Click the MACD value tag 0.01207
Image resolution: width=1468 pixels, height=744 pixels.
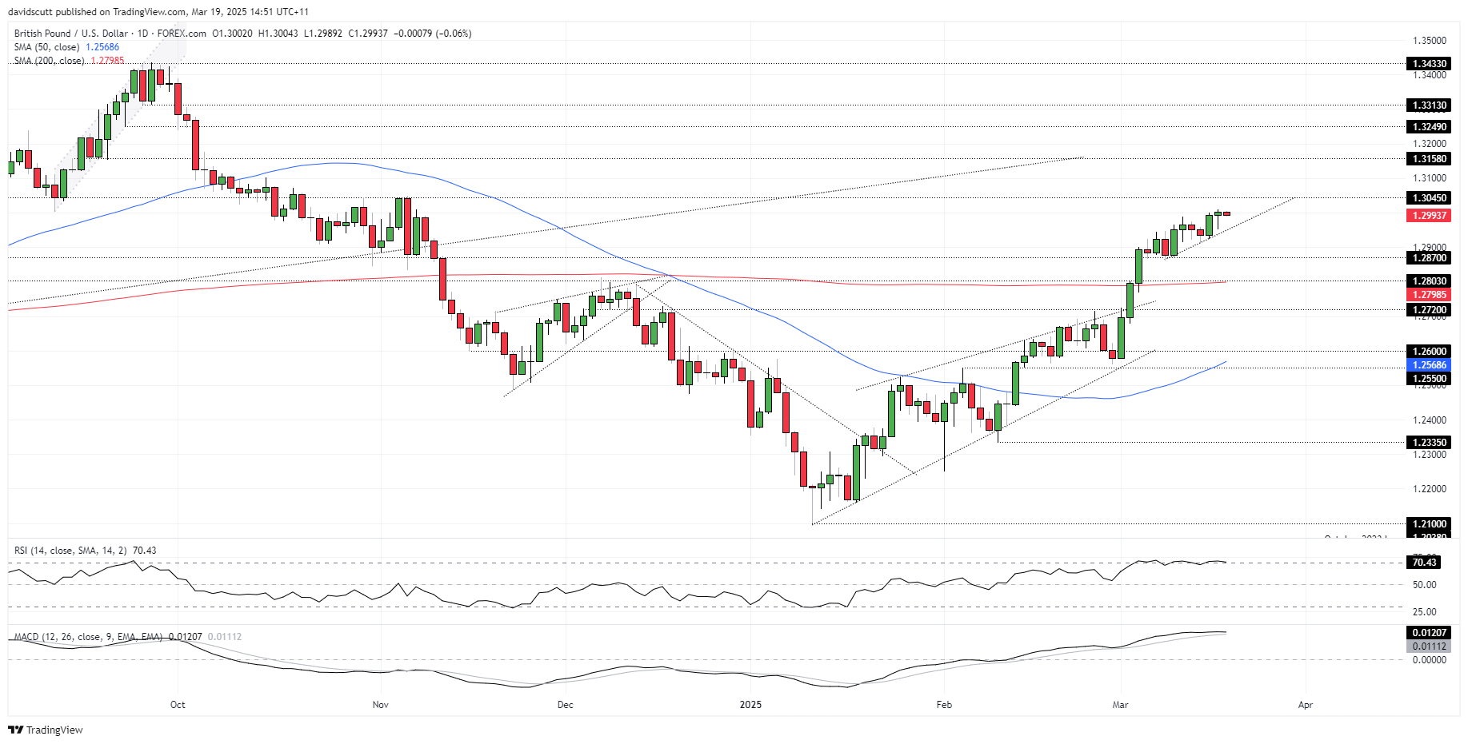pyautogui.click(x=1429, y=632)
